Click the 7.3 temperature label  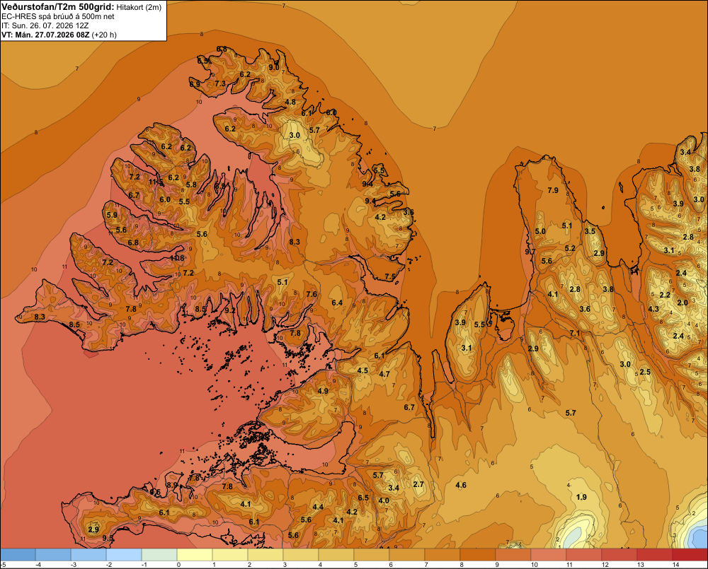220,83
